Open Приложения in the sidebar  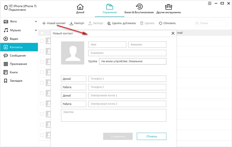[x=19, y=64]
